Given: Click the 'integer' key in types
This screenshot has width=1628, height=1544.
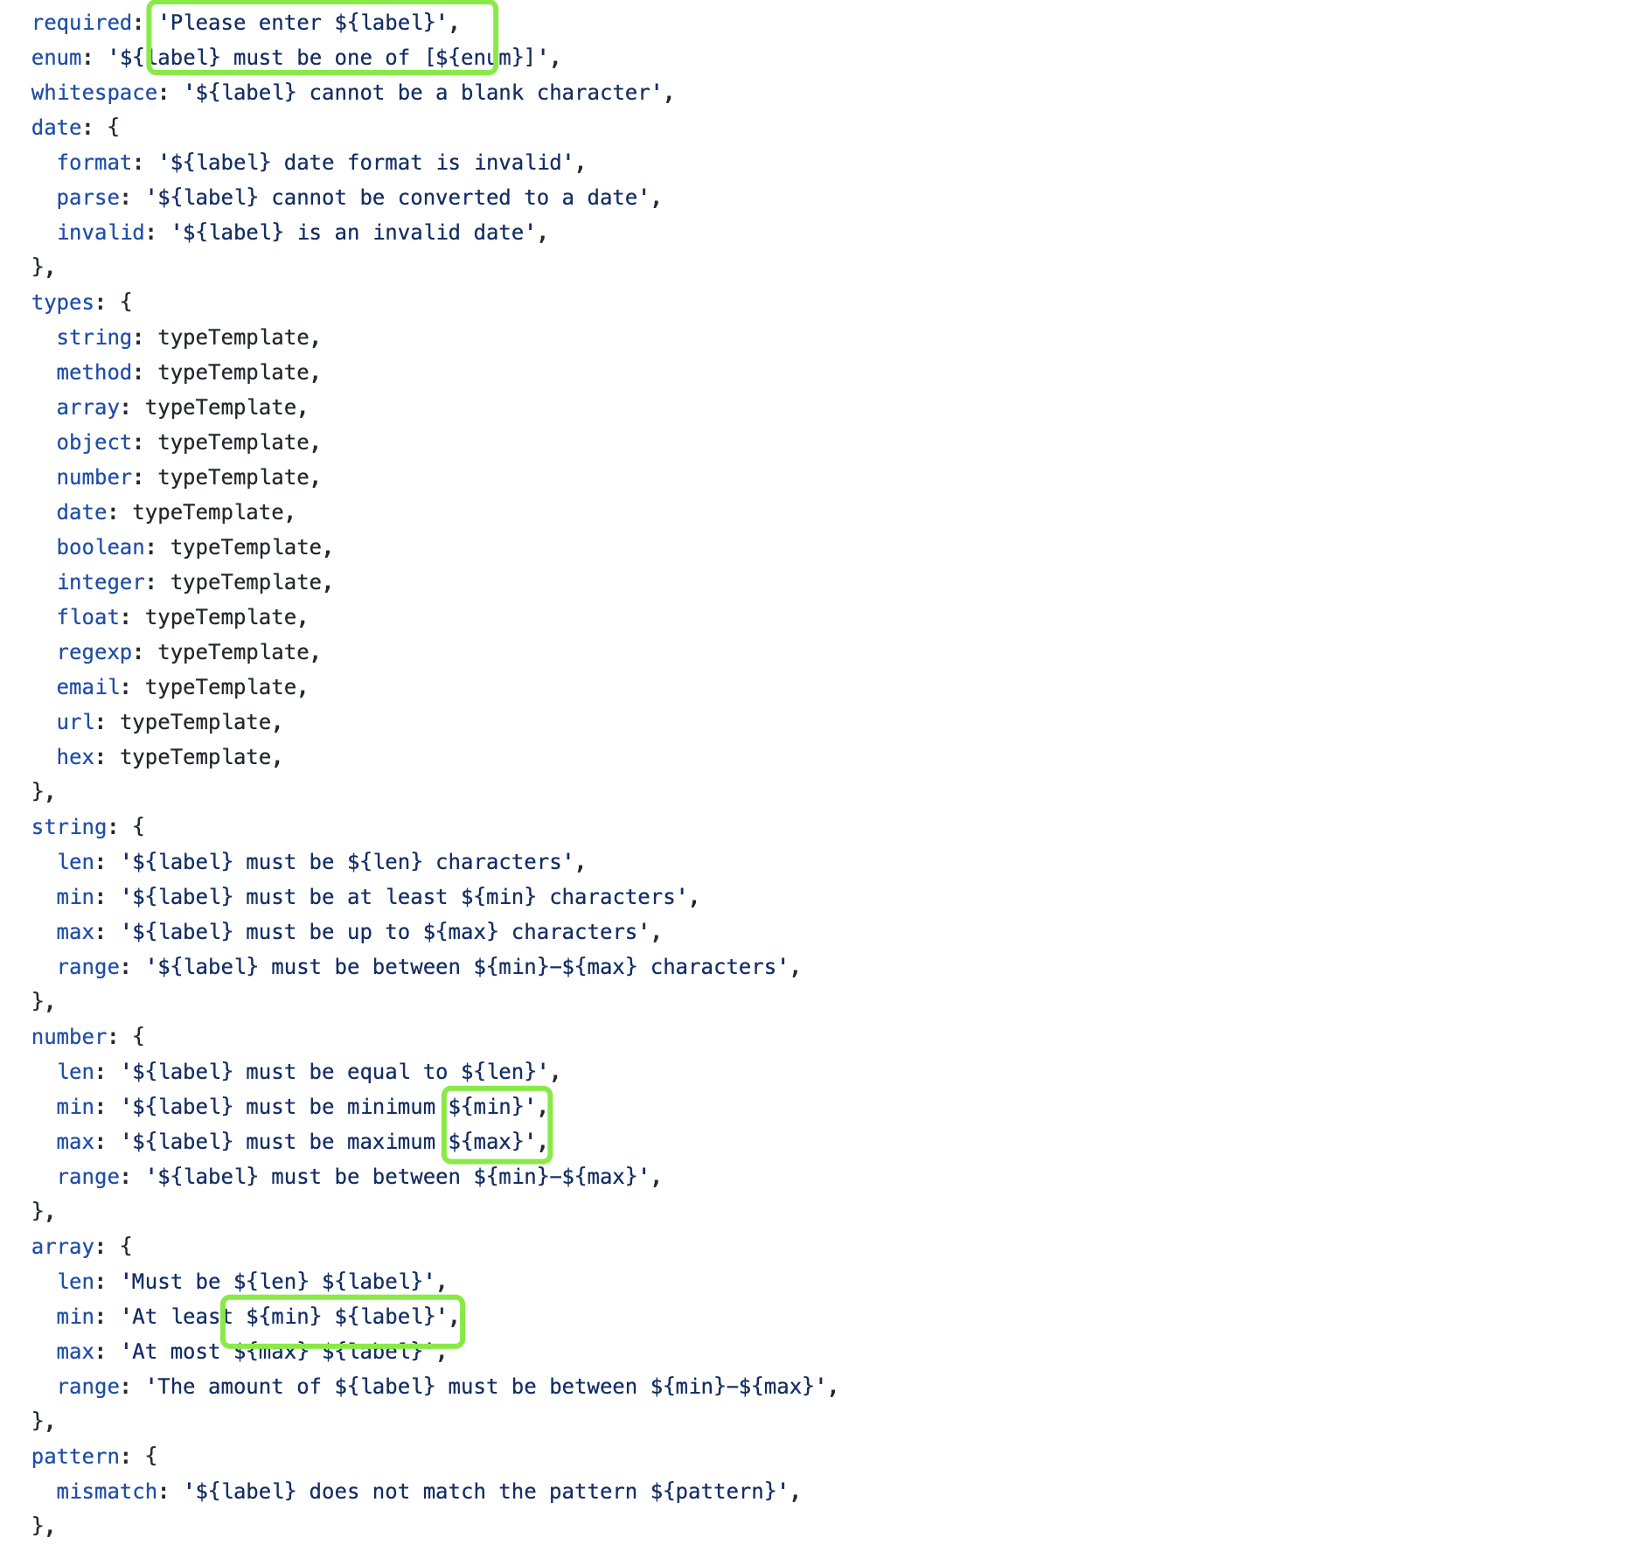Looking at the screenshot, I should tap(101, 582).
